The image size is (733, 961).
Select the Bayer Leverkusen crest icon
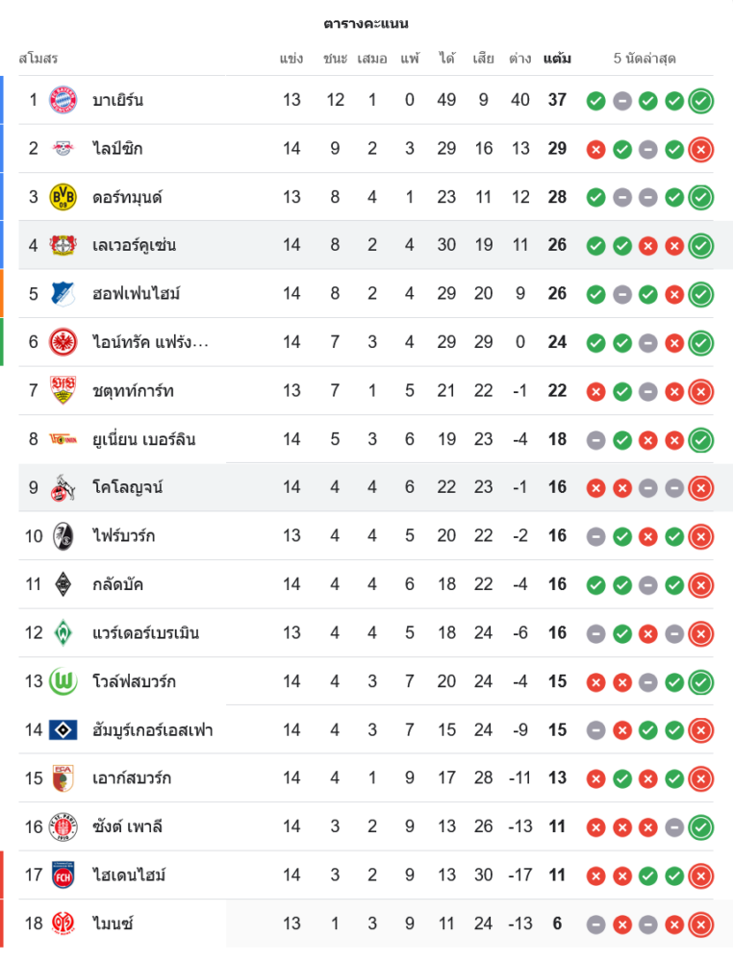tap(63, 245)
